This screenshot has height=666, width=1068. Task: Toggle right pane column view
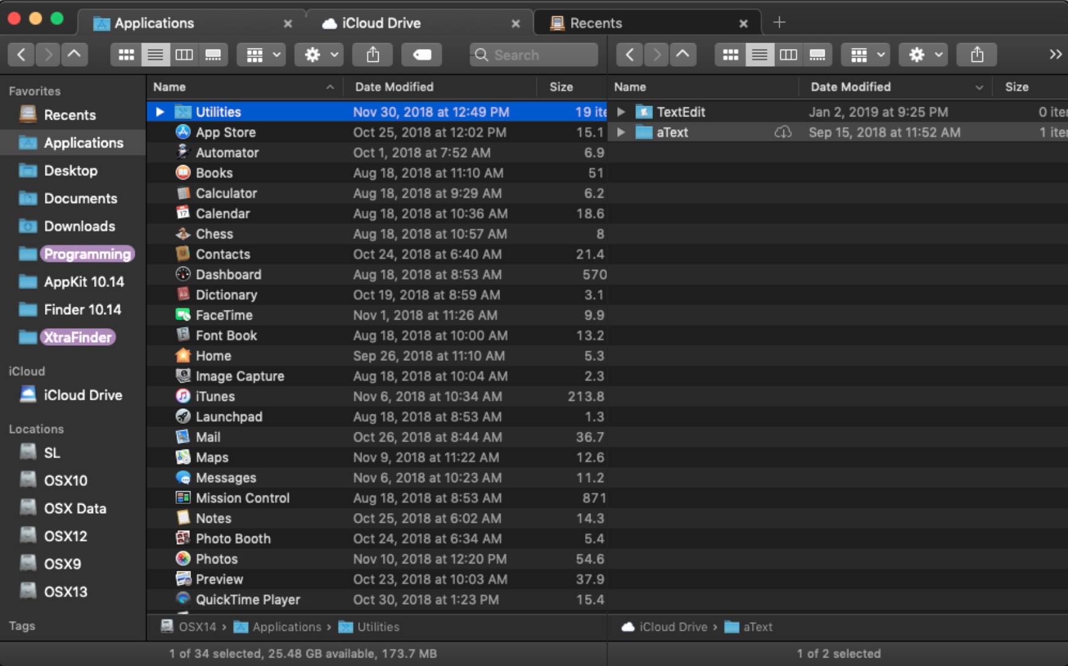click(x=788, y=55)
